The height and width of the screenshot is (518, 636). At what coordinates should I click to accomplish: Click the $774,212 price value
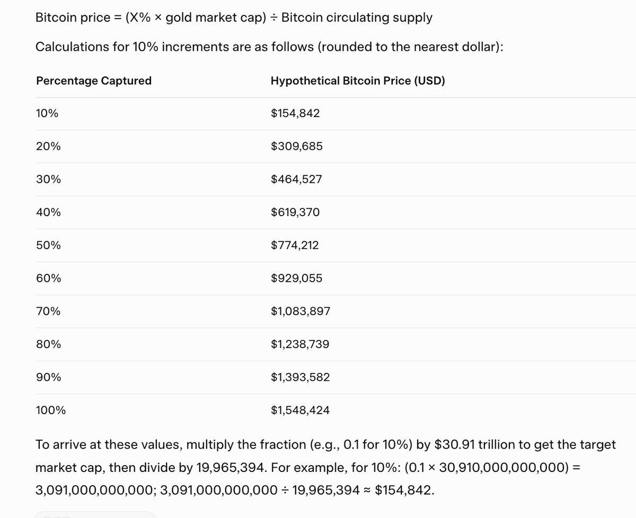(x=295, y=245)
